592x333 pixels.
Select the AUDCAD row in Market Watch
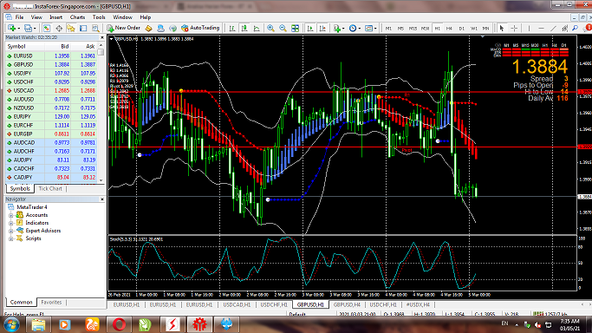point(51,143)
